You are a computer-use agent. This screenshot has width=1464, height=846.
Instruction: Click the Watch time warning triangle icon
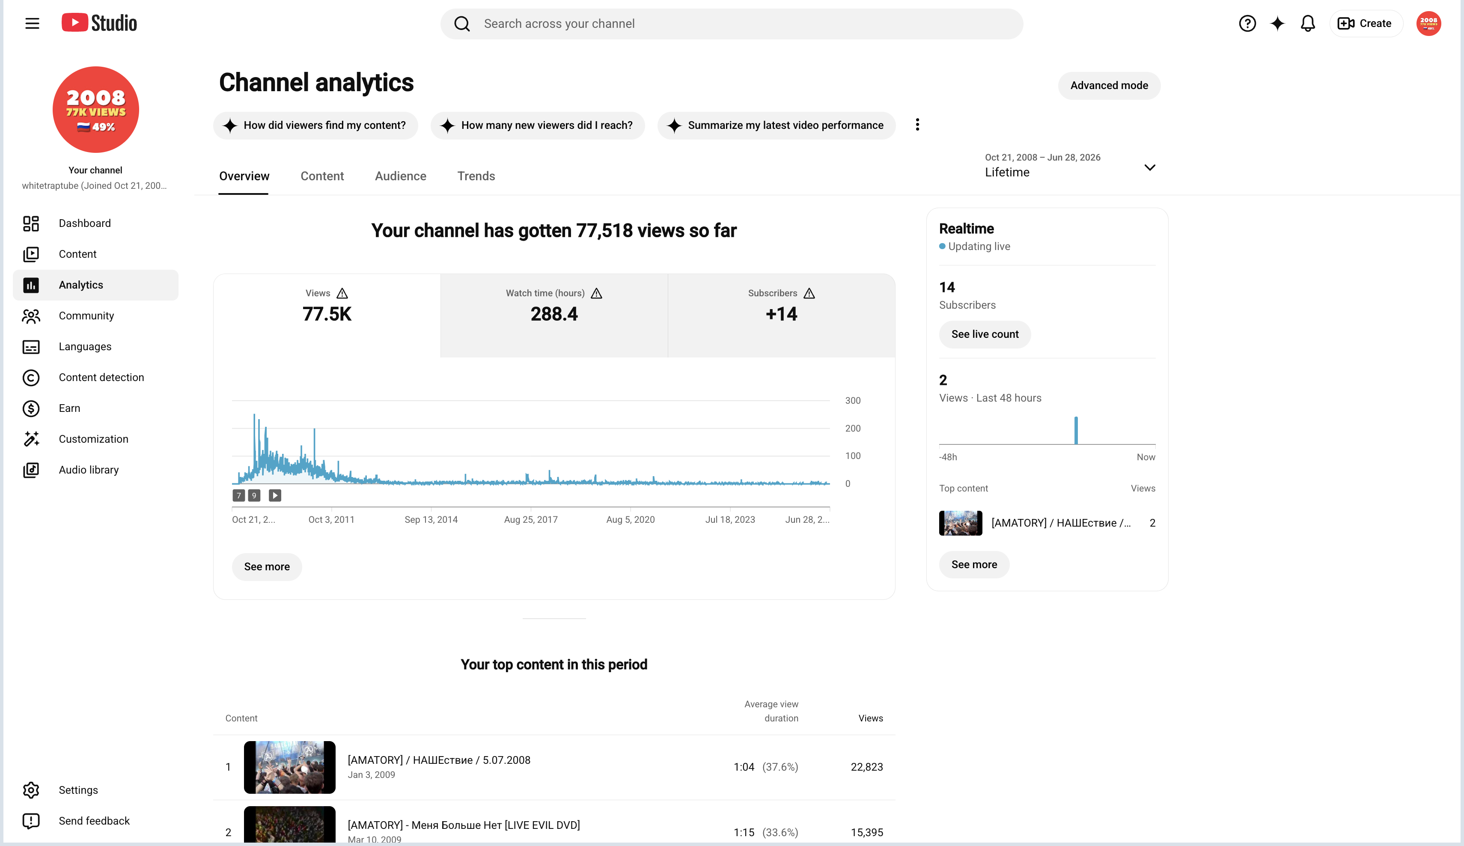[597, 293]
